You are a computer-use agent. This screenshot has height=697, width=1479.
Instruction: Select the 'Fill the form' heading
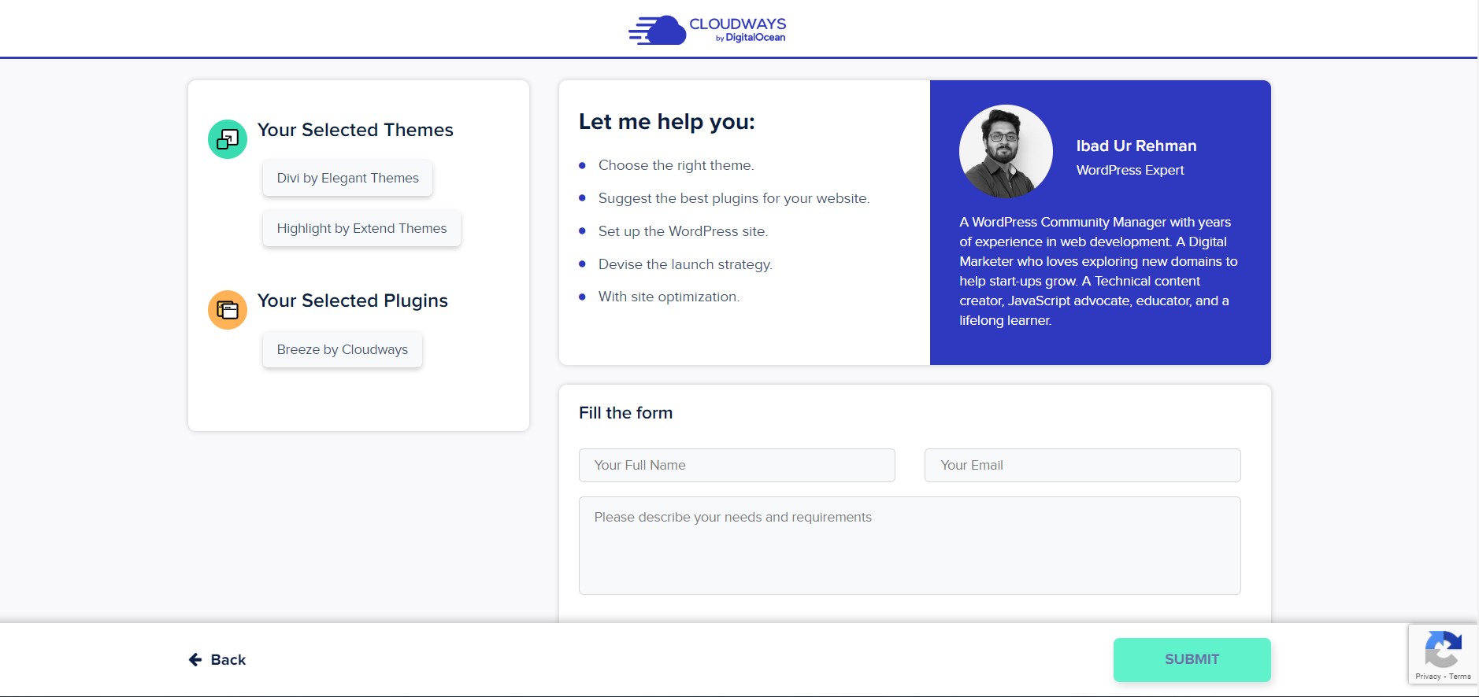[x=625, y=413]
